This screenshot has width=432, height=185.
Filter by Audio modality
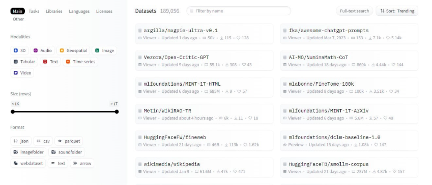point(42,50)
